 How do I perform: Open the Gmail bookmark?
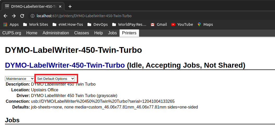[159, 24]
